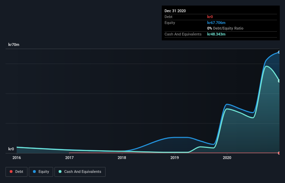
Task: Select the 2019 x-axis label
Action: pyautogui.click(x=175, y=158)
